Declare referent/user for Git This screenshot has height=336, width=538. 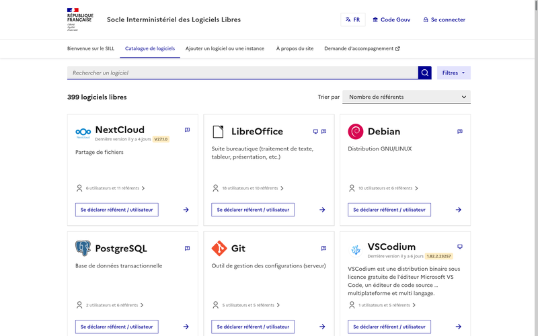coord(253,327)
